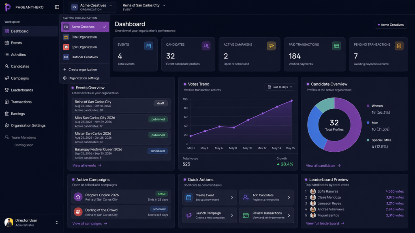Click the draft status badge
The height and width of the screenshot is (233, 415).
[x=160, y=103]
